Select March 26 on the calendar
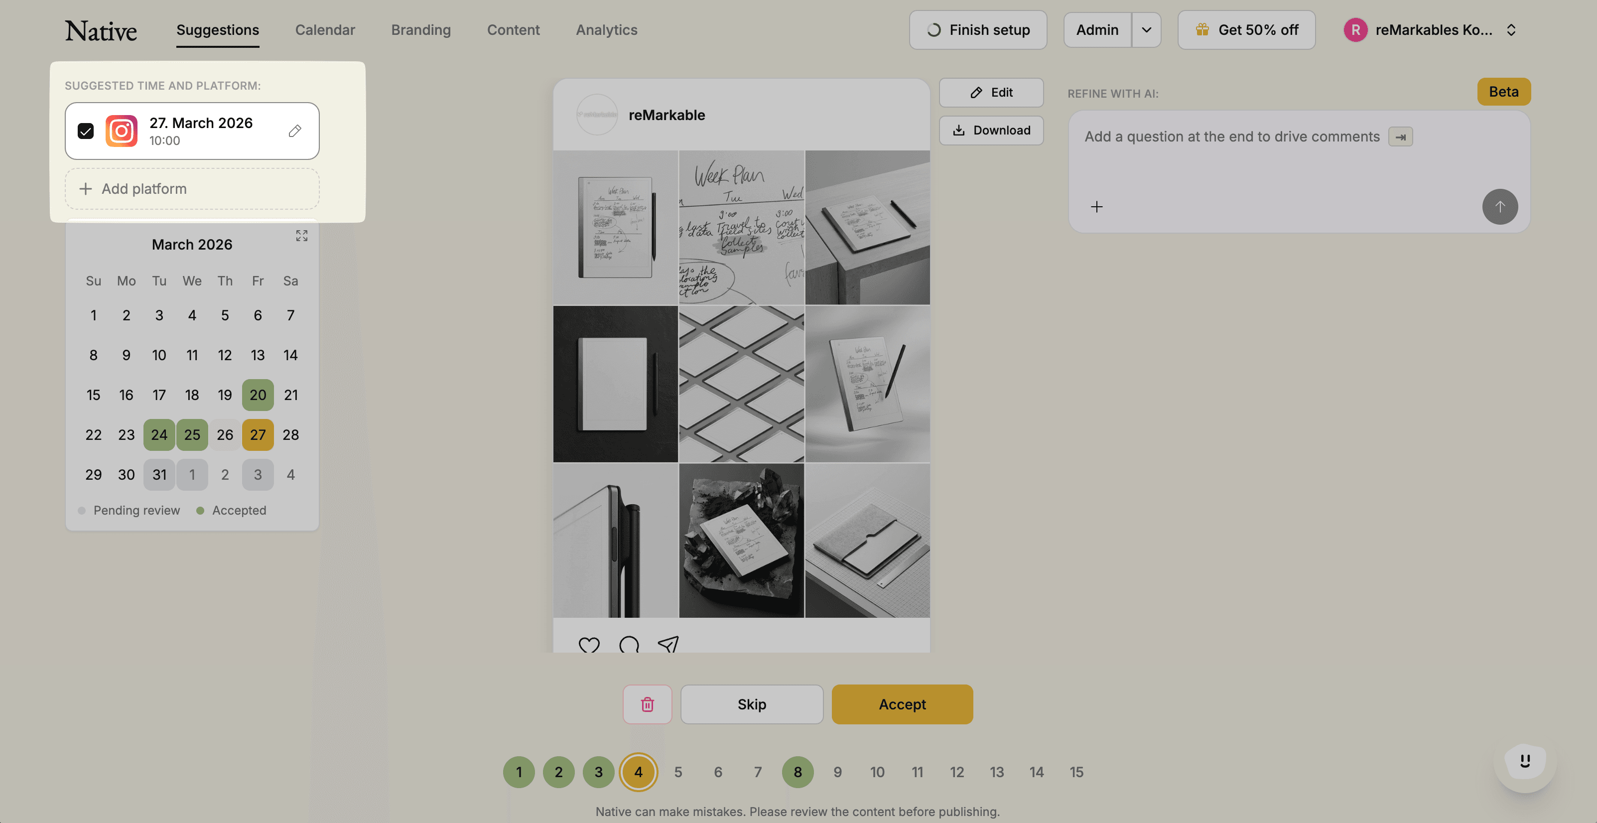The image size is (1597, 823). coord(225,435)
